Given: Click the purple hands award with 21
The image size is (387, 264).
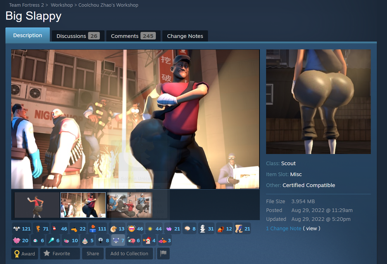Looking at the screenshot, I should pyautogui.click(x=173, y=229).
